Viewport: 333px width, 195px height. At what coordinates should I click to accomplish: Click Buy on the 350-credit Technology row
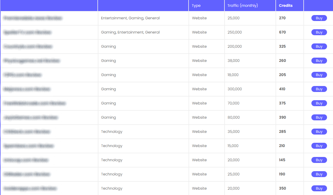pos(319,188)
